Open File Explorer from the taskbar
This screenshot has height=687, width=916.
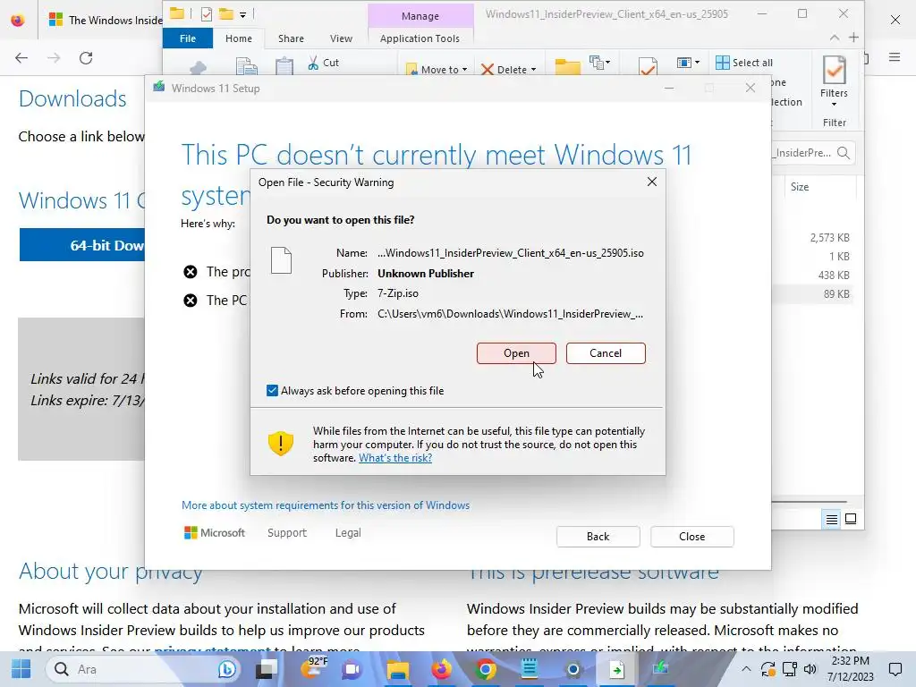(398, 669)
